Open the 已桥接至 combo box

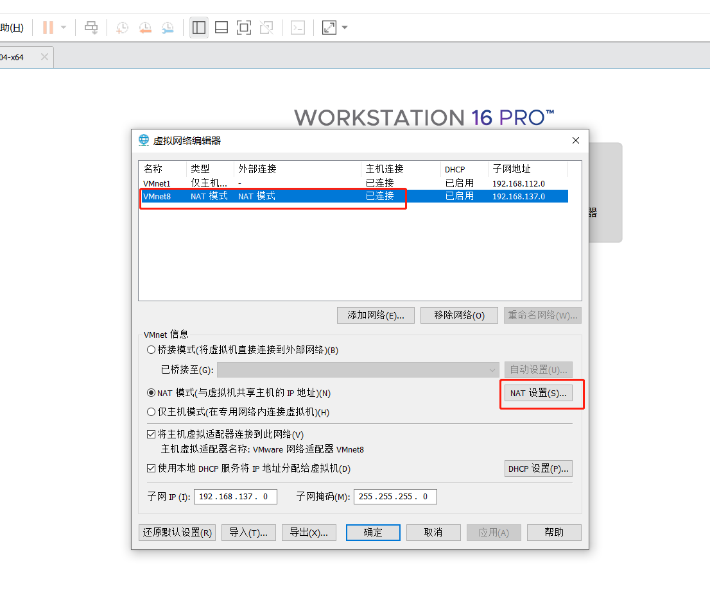point(358,370)
